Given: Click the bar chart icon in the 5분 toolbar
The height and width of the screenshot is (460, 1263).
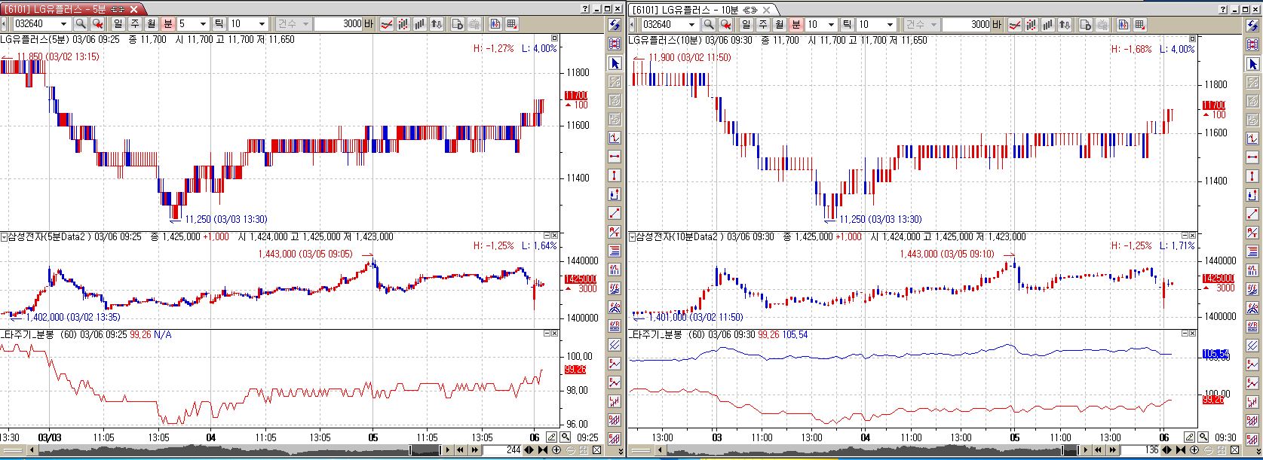Looking at the screenshot, I should 420,24.
